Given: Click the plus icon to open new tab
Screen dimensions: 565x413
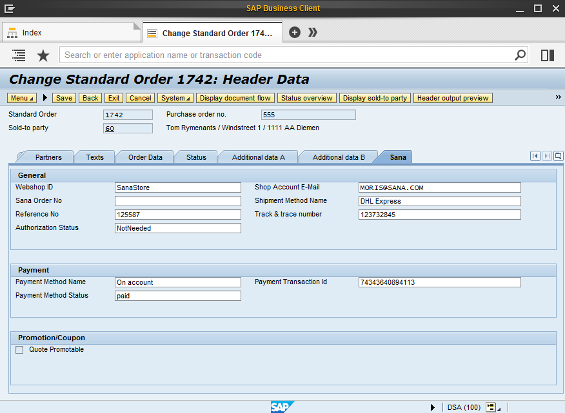Looking at the screenshot, I should [294, 32].
